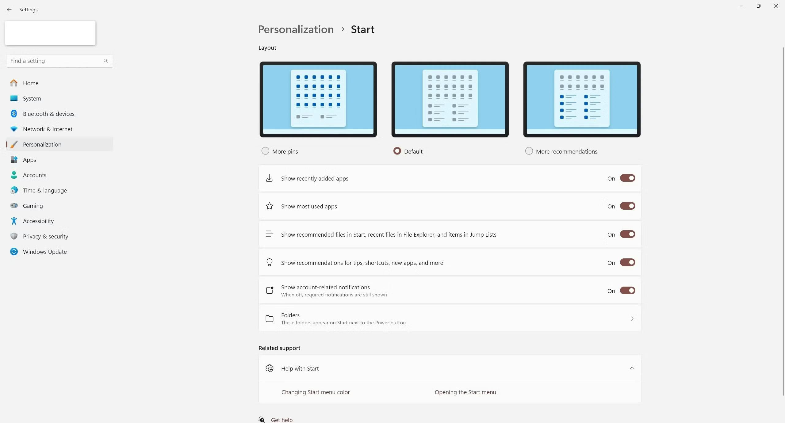
Task: Click the search magnifier icon
Action: tap(105, 61)
